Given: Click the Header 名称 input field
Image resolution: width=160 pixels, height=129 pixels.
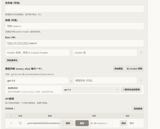Looking at the screenshot, I should pyautogui.click(x=37, y=53).
